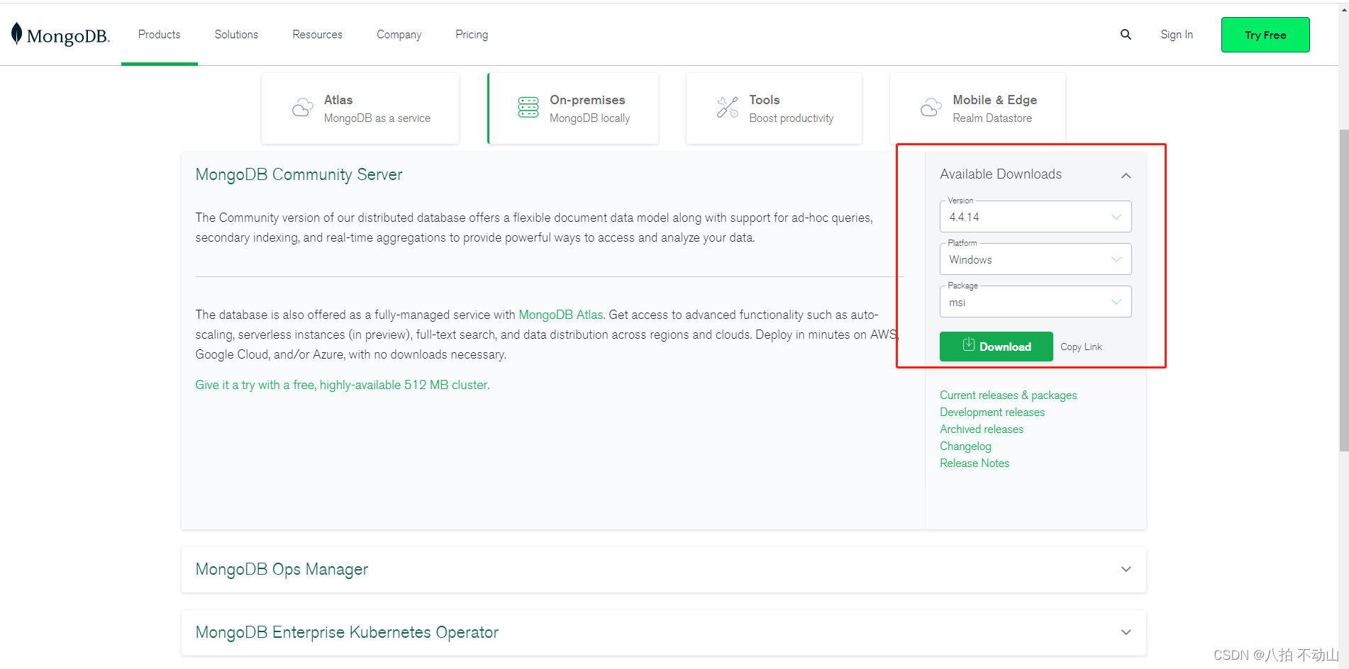The height and width of the screenshot is (669, 1349).
Task: Select the Mobile & Edge Realm Datastore tab
Action: click(x=977, y=108)
